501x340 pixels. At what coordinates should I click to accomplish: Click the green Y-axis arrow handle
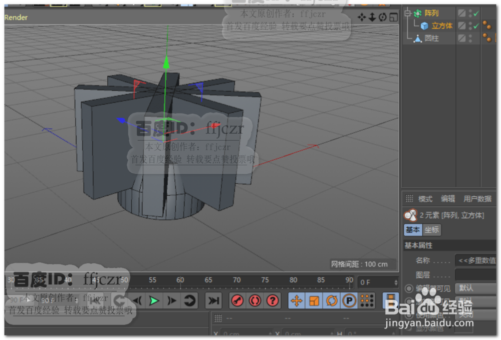coord(166,62)
